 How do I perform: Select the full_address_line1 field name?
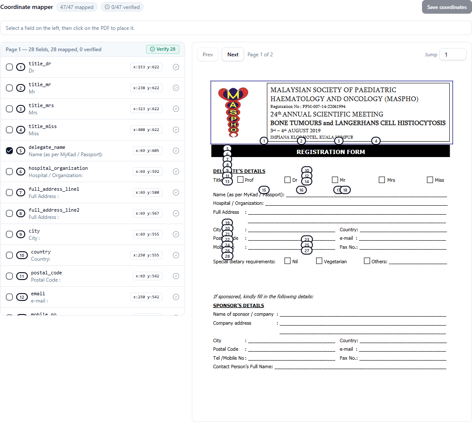(x=54, y=189)
